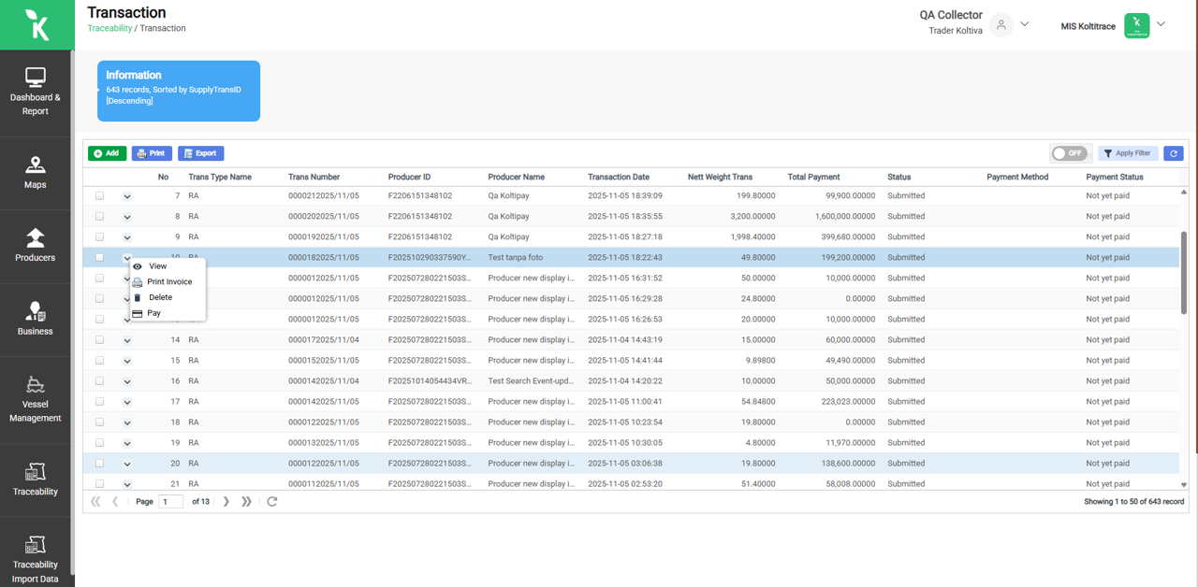Choose Pay from the row menu

[x=168, y=313]
